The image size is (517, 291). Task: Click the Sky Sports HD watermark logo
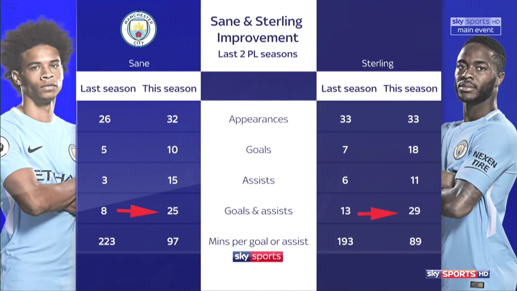tap(458, 274)
